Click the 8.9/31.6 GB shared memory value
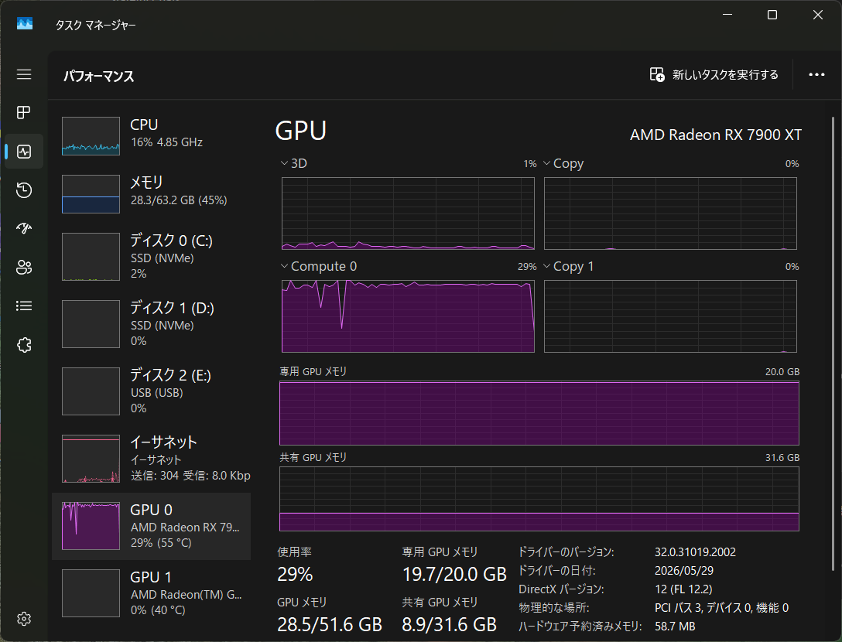842x642 pixels. pos(450,625)
